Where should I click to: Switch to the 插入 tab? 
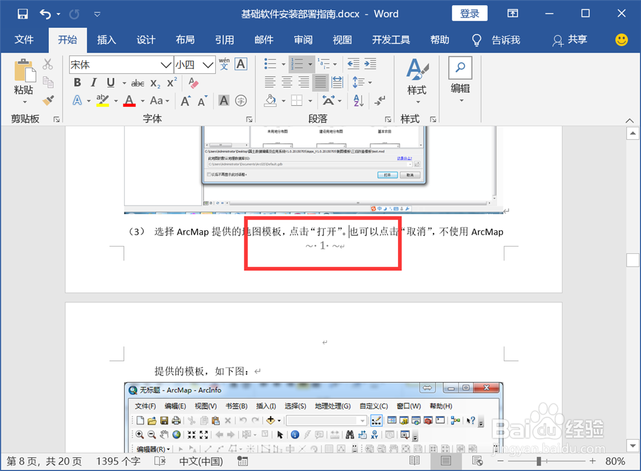coord(106,40)
